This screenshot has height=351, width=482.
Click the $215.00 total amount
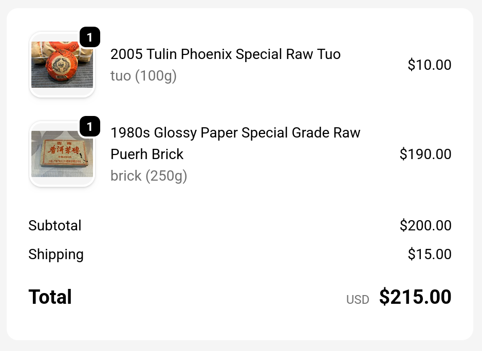(415, 297)
